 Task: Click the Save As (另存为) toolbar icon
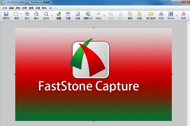click(x=6, y=15)
